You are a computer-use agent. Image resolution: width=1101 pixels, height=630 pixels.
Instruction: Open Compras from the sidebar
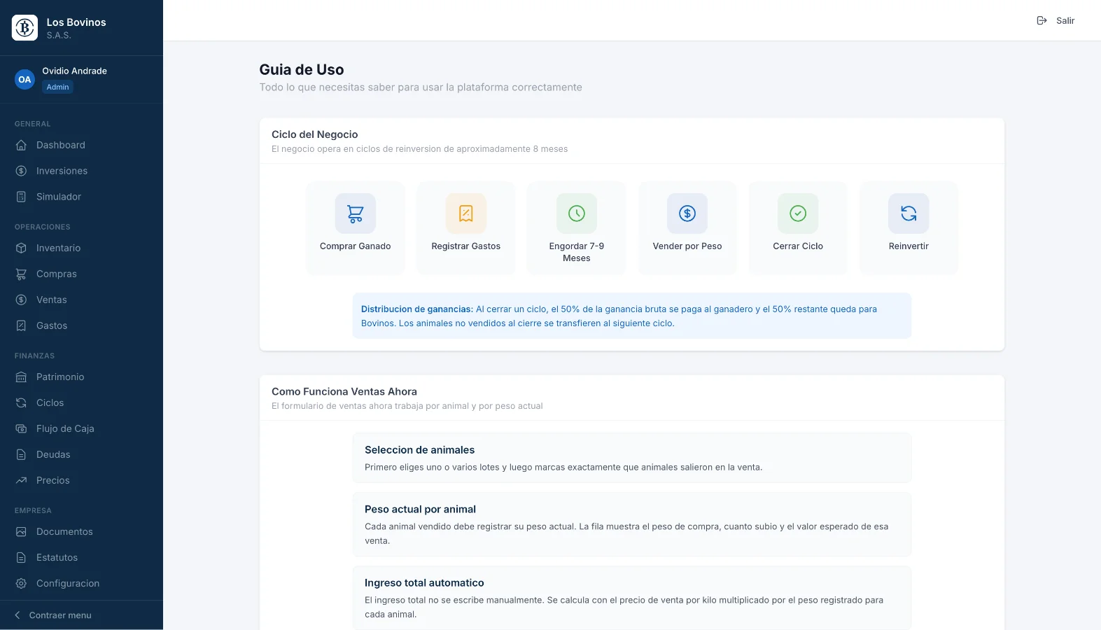[81, 274]
